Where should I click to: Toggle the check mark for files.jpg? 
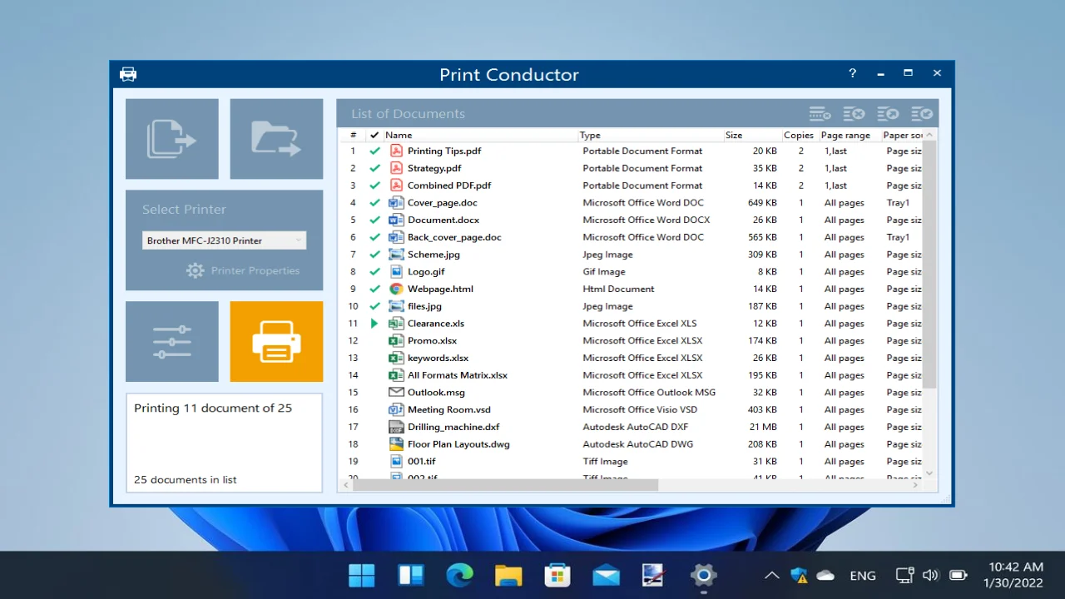(x=374, y=306)
